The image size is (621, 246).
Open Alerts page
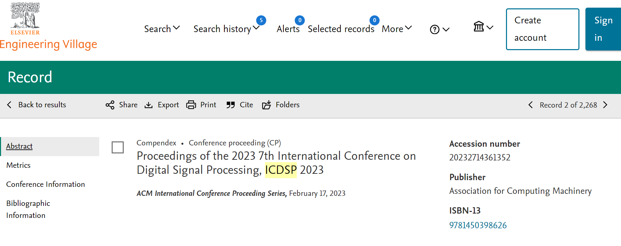tap(288, 29)
